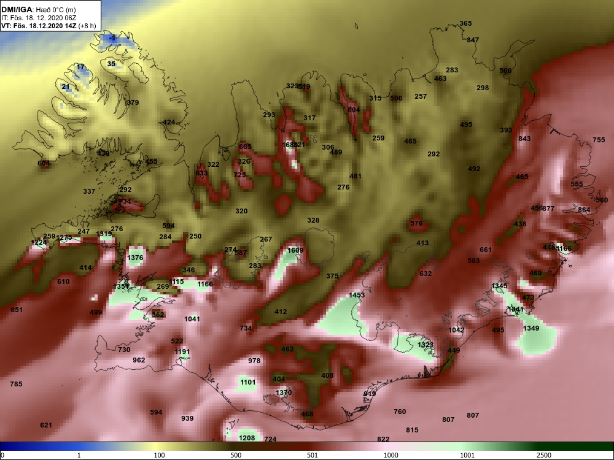Click the map value '1349' on the green patch offshore
This screenshot has height=460, width=614.
click(531, 328)
